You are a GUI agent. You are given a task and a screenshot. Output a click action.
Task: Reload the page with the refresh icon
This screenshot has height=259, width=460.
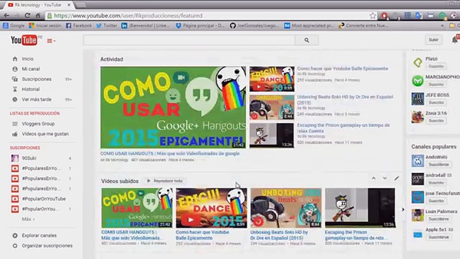tap(27, 16)
